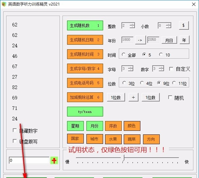Viewport: 199px width, 178px height.
Task: Click the arrow button between year fields
Action: point(140,40)
